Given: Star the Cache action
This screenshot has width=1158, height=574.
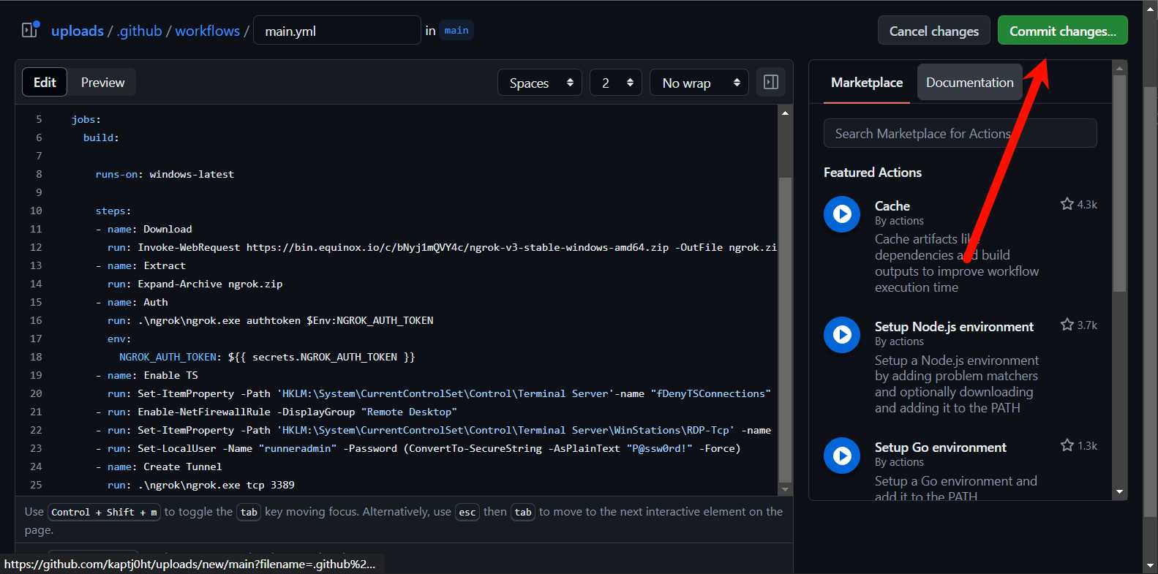Looking at the screenshot, I should tap(1067, 204).
